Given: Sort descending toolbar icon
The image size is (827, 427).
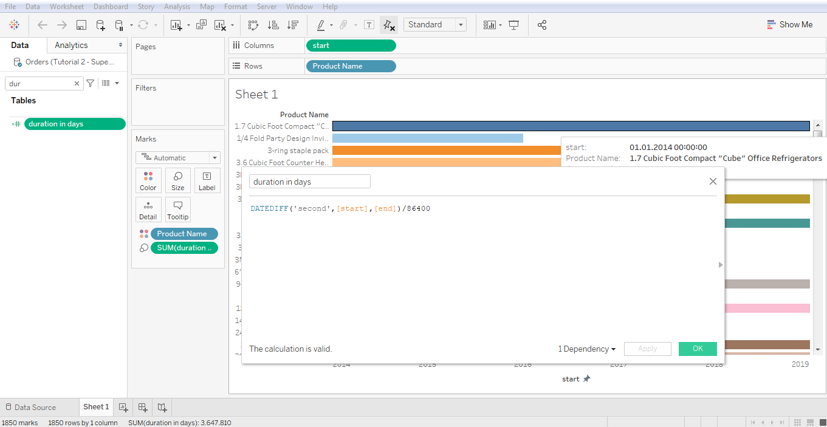Looking at the screenshot, I should [x=293, y=25].
